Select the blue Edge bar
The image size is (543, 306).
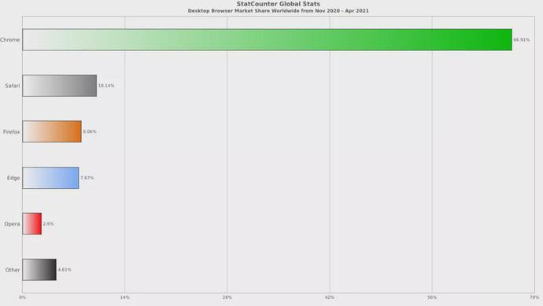(50, 178)
